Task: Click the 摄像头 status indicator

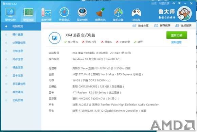Action: tap(107, 42)
